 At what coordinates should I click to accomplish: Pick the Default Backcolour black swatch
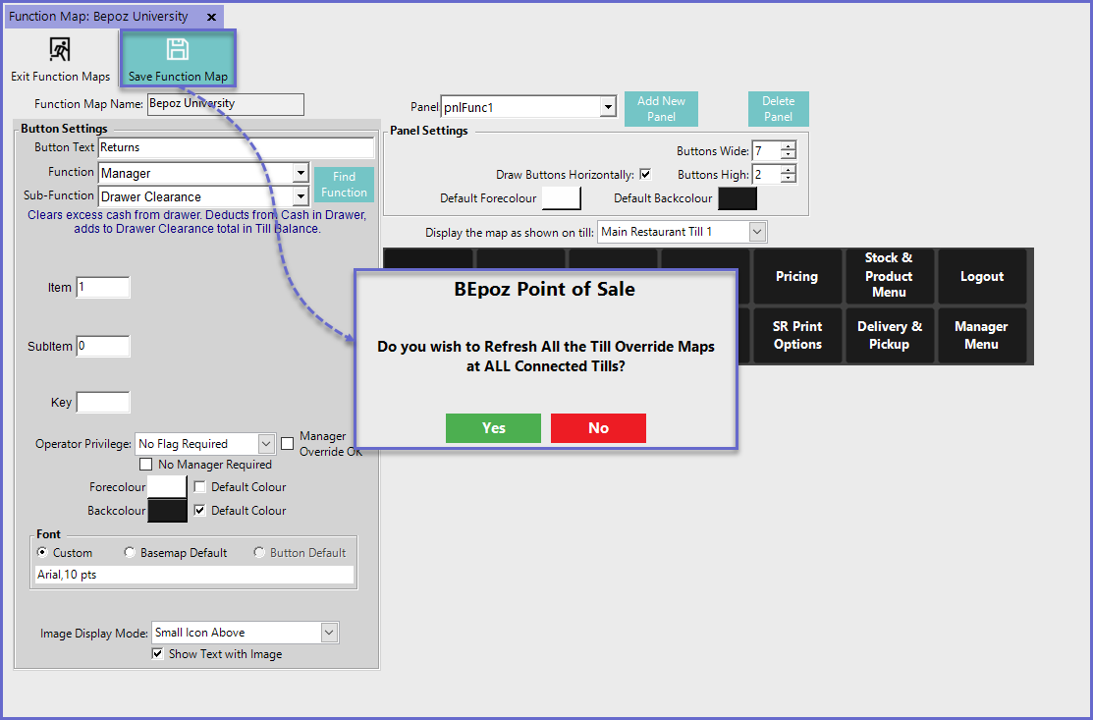tap(738, 198)
